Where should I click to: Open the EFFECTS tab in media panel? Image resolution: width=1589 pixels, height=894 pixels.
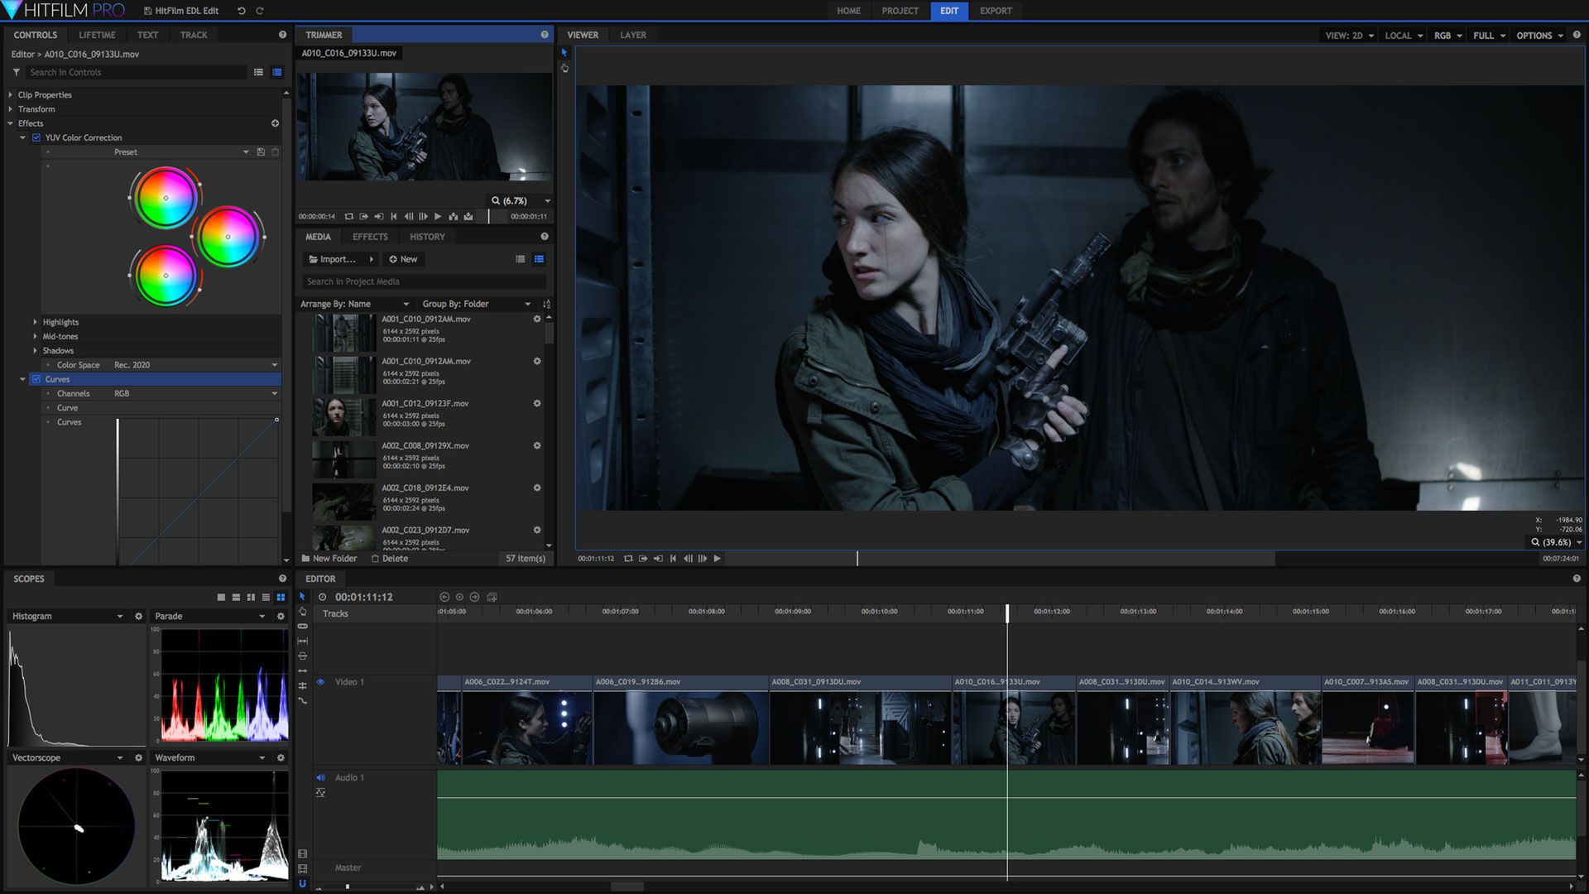[370, 237]
